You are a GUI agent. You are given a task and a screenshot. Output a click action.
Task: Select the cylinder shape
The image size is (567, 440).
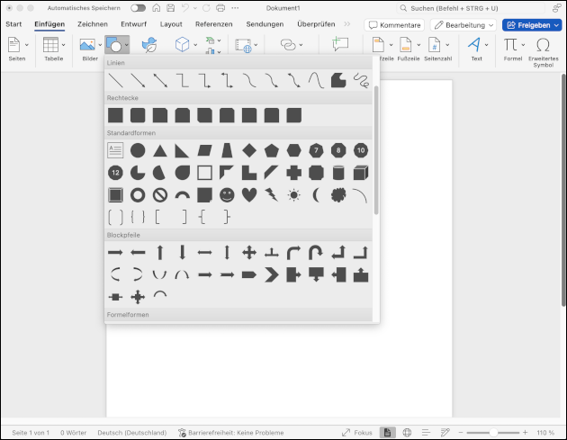click(338, 173)
